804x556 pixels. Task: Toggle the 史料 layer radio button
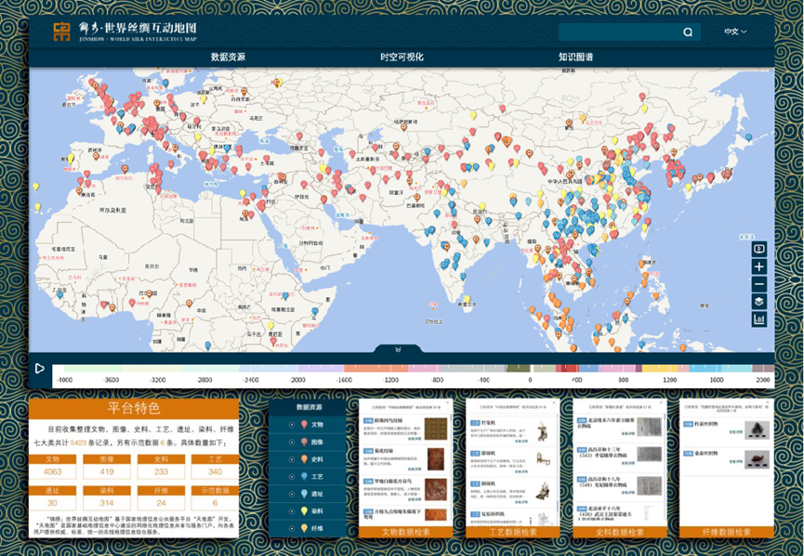[292, 459]
